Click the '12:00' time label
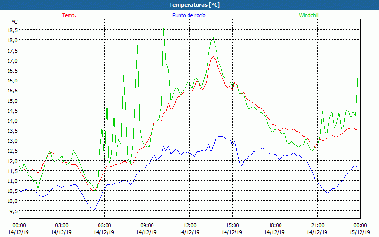This screenshot has width=379, height=237. point(190,226)
